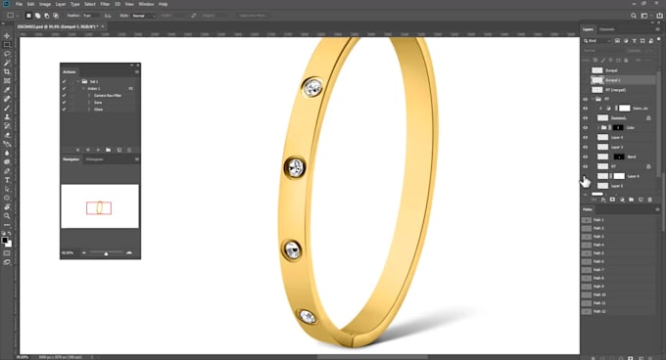Select the Zoom tool
666x360 pixels.
tap(7, 216)
